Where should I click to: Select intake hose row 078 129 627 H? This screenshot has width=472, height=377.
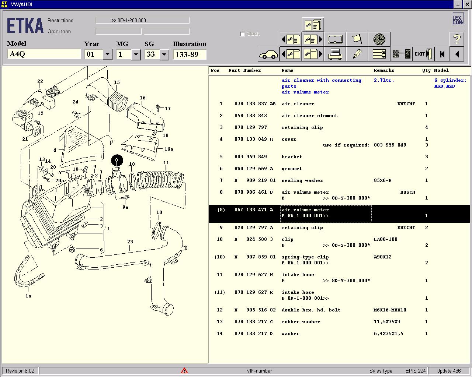[x=339, y=278]
